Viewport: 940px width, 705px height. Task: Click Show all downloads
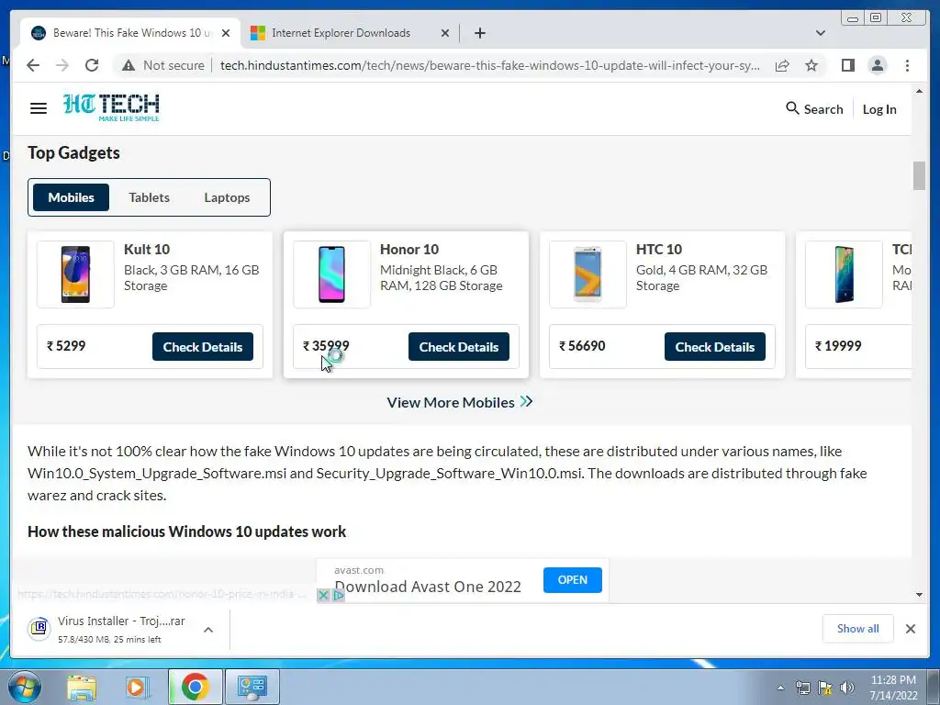858,628
